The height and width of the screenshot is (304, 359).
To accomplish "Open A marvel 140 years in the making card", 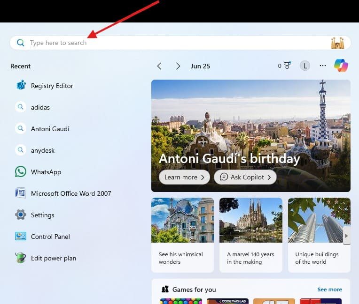I will point(251,235).
